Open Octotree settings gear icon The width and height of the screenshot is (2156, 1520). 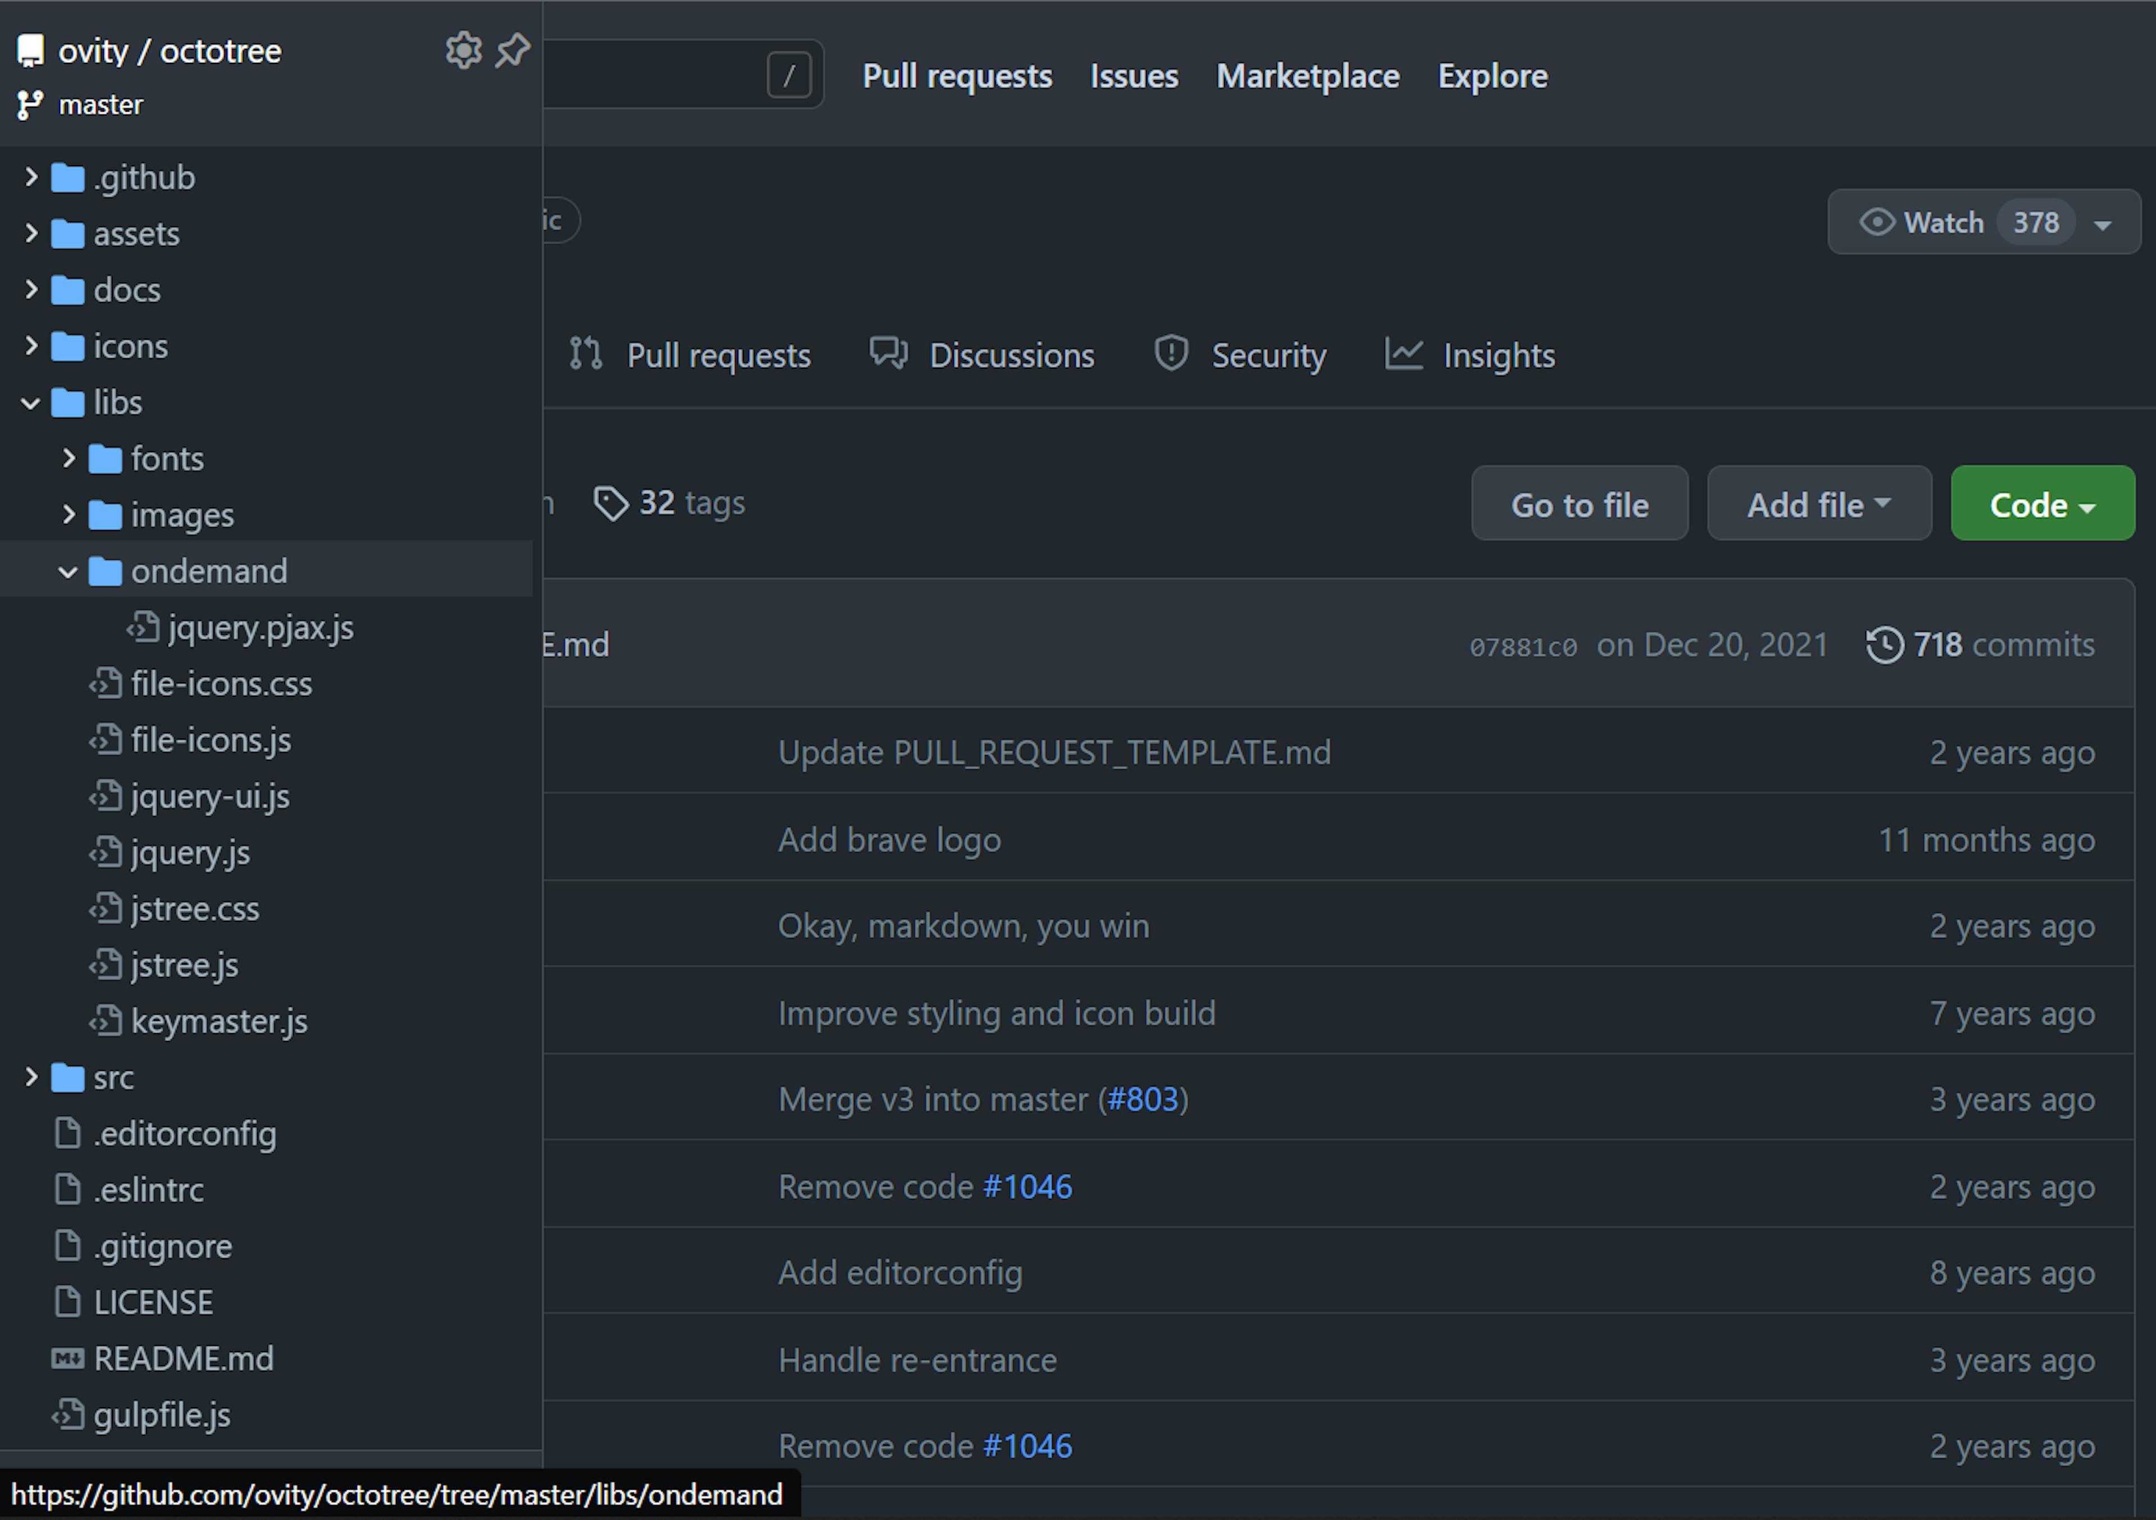click(463, 50)
